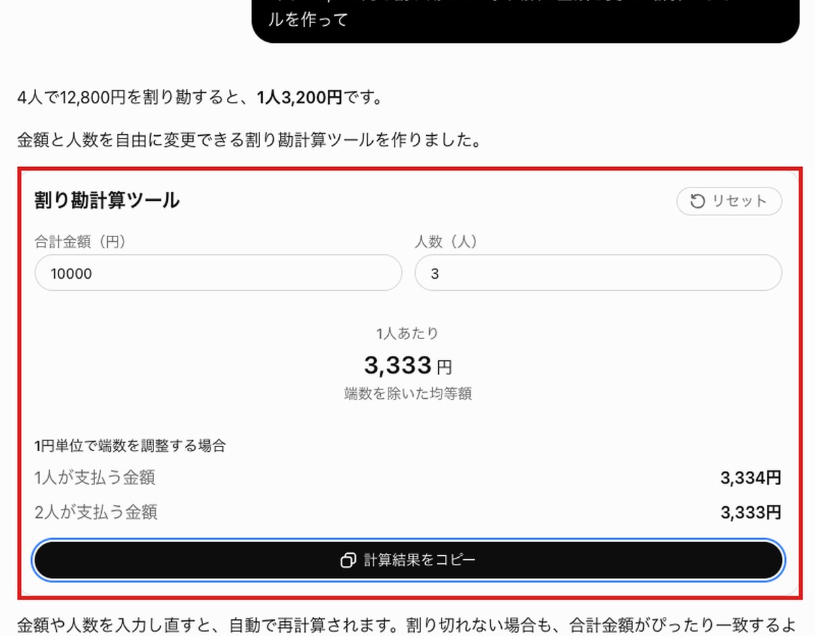
Task: Click the 1人あたり label
Action: point(407,334)
